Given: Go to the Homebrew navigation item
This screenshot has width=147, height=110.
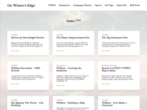Looking at the screenshot, I should pos(65,5).
